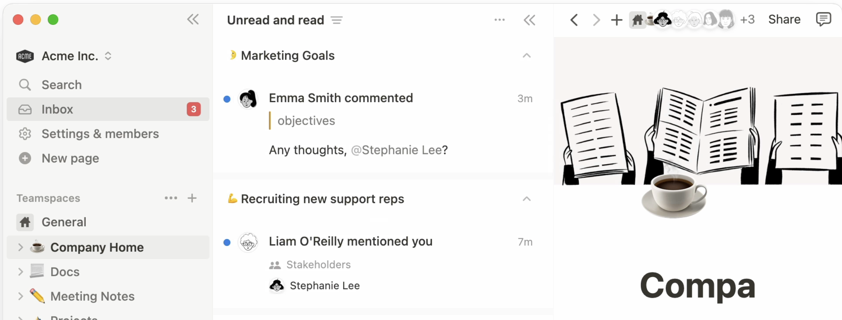Open Teamspaces more options ellipsis
The image size is (842, 320).
point(171,198)
